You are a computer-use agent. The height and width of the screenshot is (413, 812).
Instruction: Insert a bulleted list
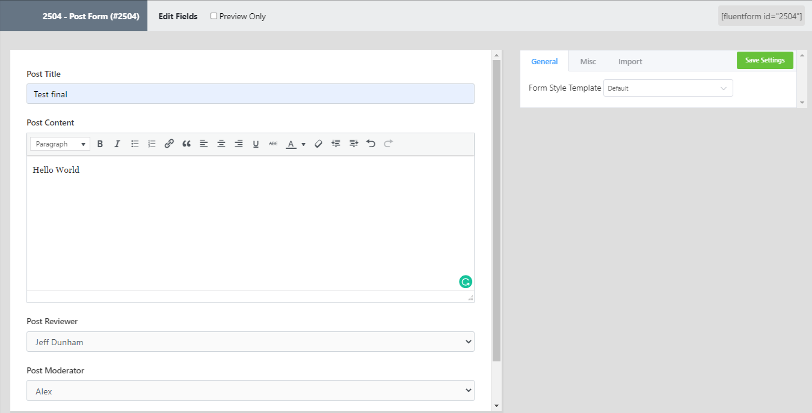point(135,144)
